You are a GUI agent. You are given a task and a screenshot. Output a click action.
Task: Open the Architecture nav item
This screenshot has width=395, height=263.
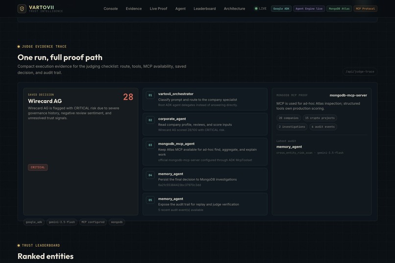pos(234,8)
